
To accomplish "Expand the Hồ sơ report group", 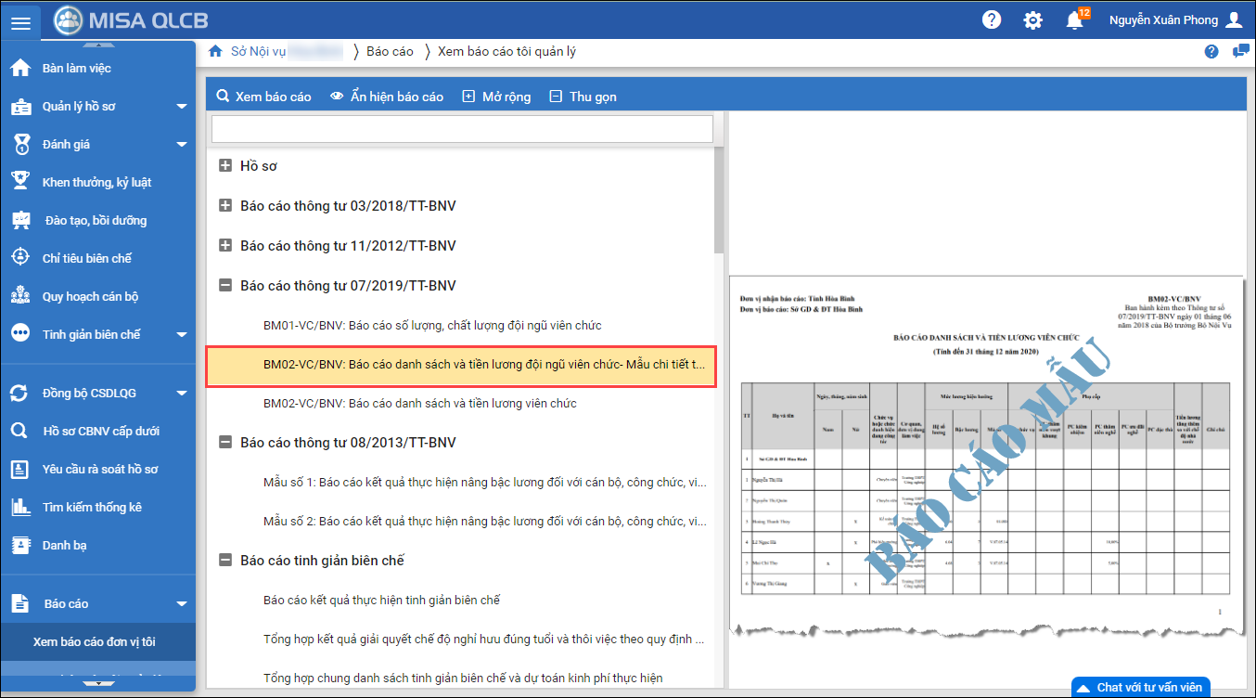I will pyautogui.click(x=225, y=166).
